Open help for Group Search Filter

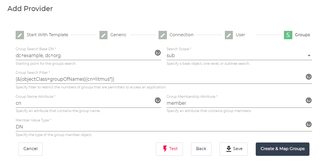coord(309,77)
